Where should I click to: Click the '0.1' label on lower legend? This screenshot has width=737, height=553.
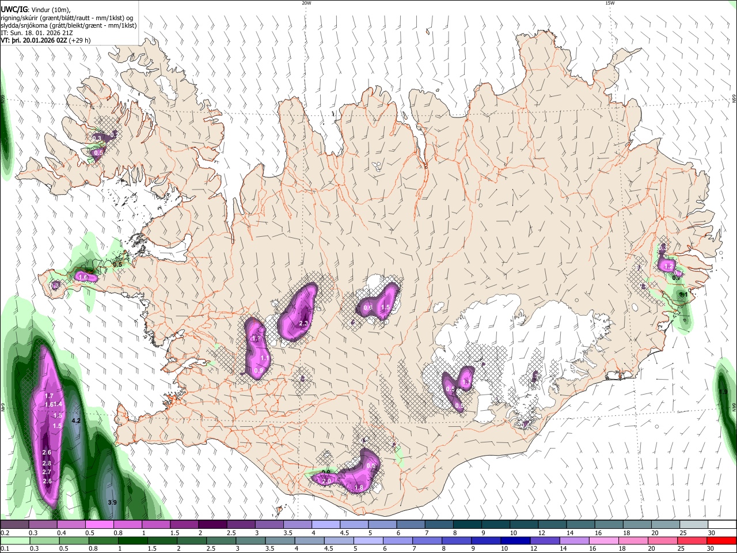[x=4, y=549]
